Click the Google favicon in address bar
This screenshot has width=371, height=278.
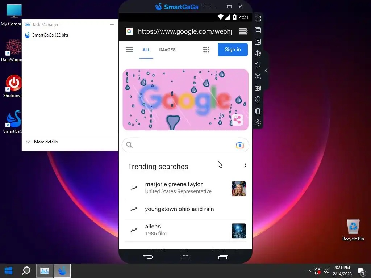129,31
